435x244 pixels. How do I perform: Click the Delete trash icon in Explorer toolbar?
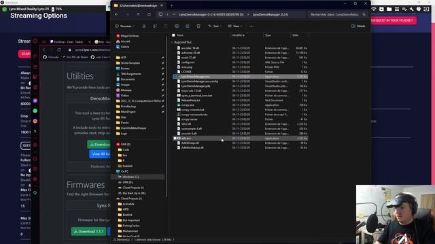pos(198,26)
